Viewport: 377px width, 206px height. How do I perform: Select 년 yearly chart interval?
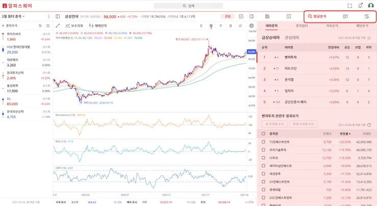(240, 26)
